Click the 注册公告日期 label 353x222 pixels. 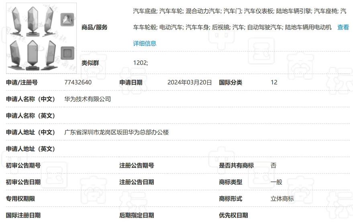(137, 182)
